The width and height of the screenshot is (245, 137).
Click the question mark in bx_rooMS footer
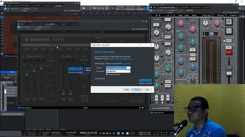click(146, 108)
